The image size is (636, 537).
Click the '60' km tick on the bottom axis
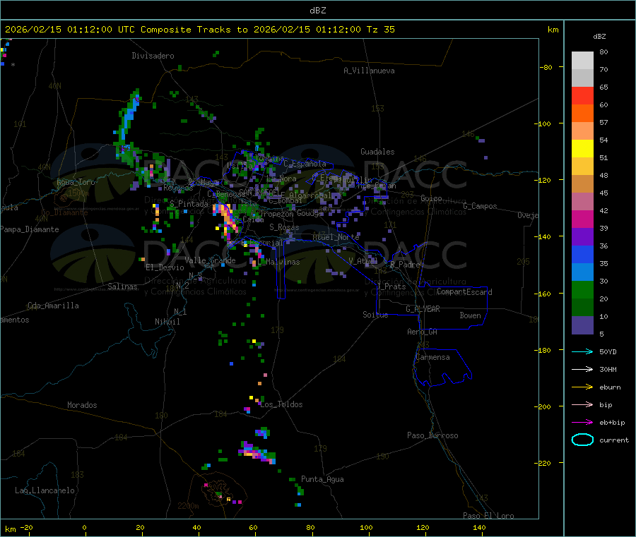tap(253, 527)
